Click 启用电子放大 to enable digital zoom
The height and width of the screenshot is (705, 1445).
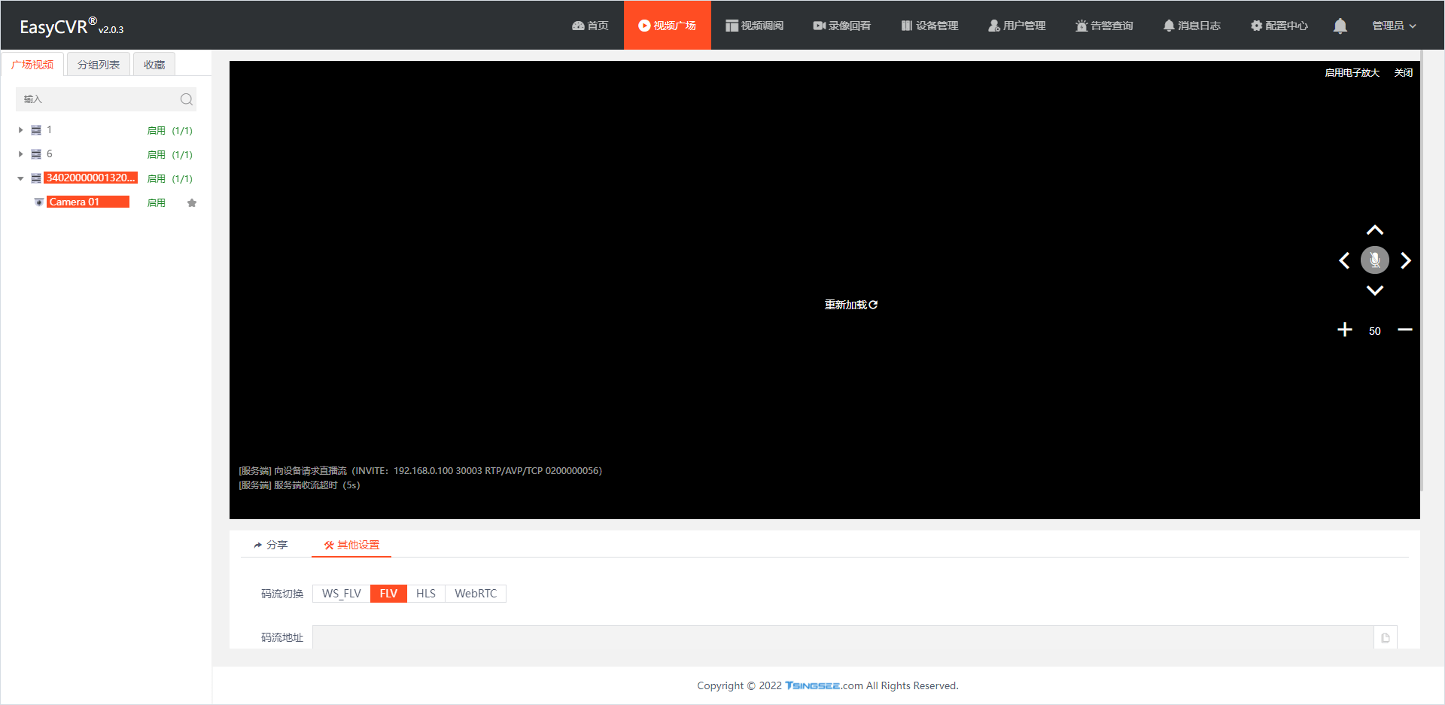click(1352, 73)
